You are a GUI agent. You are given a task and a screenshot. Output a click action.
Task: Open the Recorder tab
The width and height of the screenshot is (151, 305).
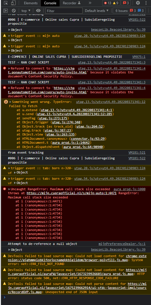coord(71,3)
